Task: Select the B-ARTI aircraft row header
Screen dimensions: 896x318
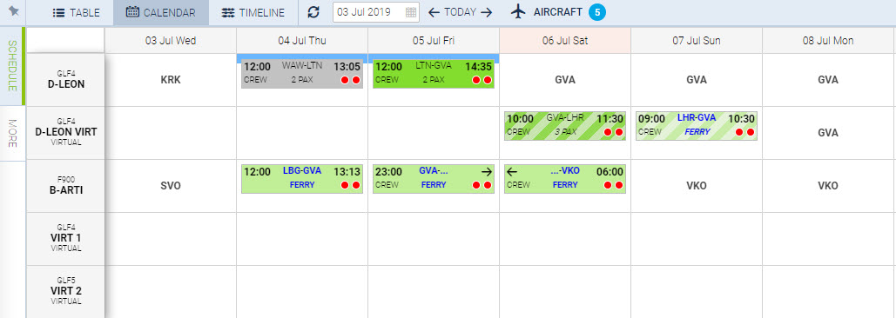Action: pos(65,186)
